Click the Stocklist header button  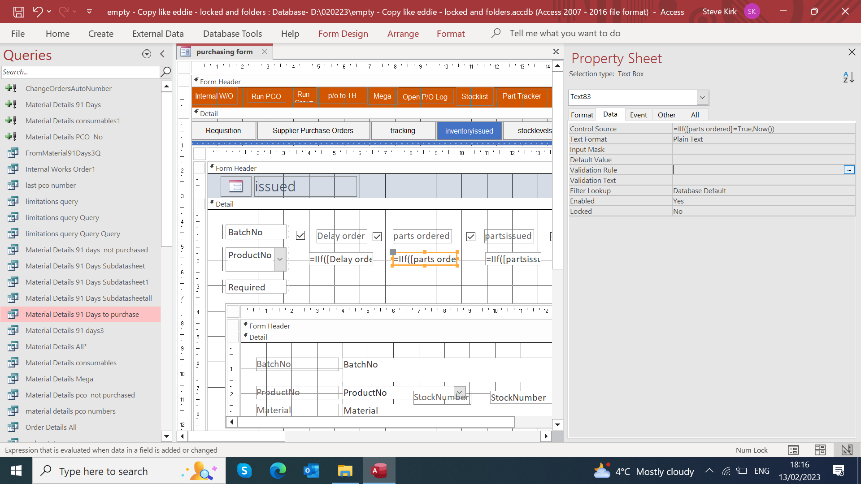point(474,96)
